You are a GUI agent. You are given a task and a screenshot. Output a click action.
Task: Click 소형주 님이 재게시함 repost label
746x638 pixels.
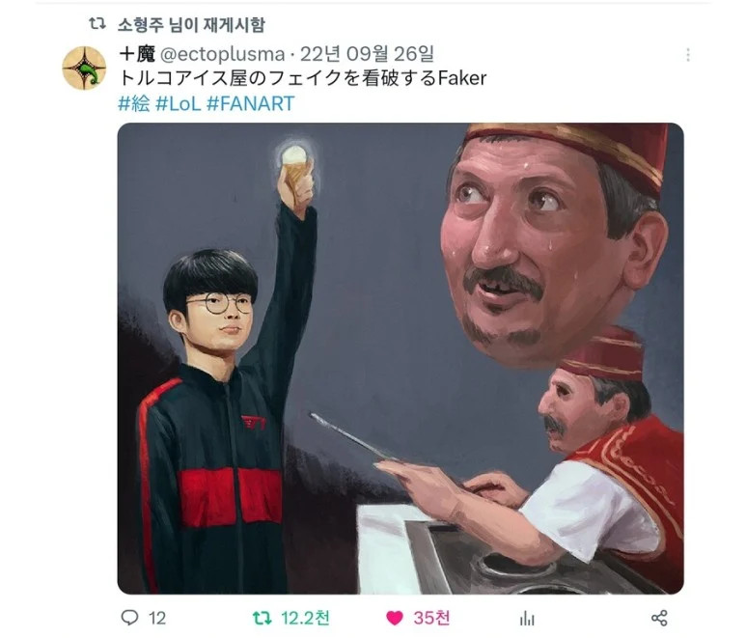point(191,24)
